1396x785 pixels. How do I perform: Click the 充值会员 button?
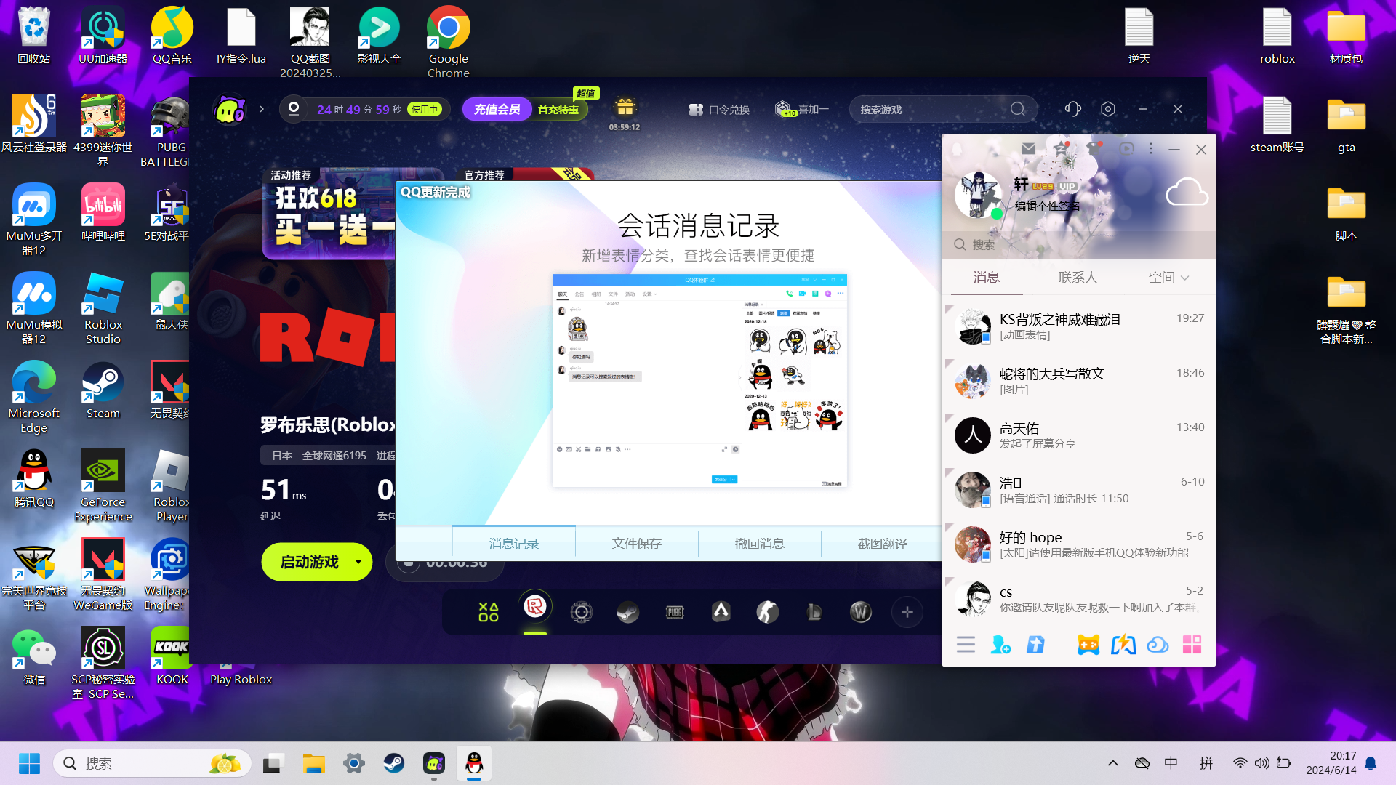[x=497, y=109]
